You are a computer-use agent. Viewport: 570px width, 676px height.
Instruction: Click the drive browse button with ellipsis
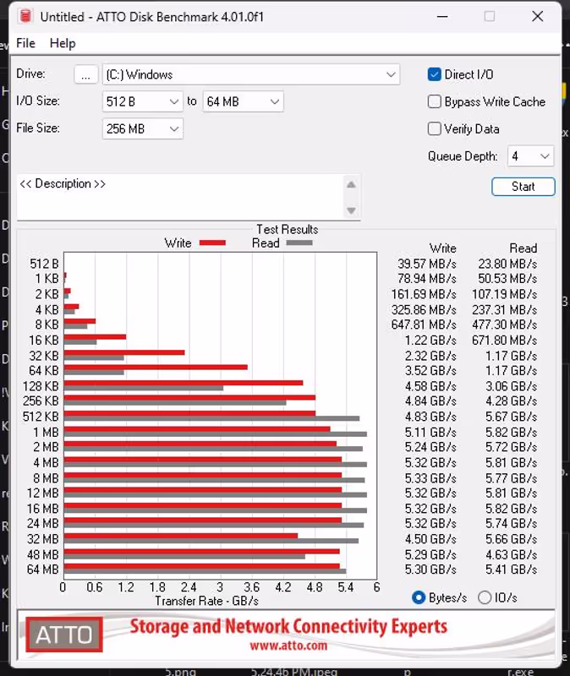tap(85, 74)
